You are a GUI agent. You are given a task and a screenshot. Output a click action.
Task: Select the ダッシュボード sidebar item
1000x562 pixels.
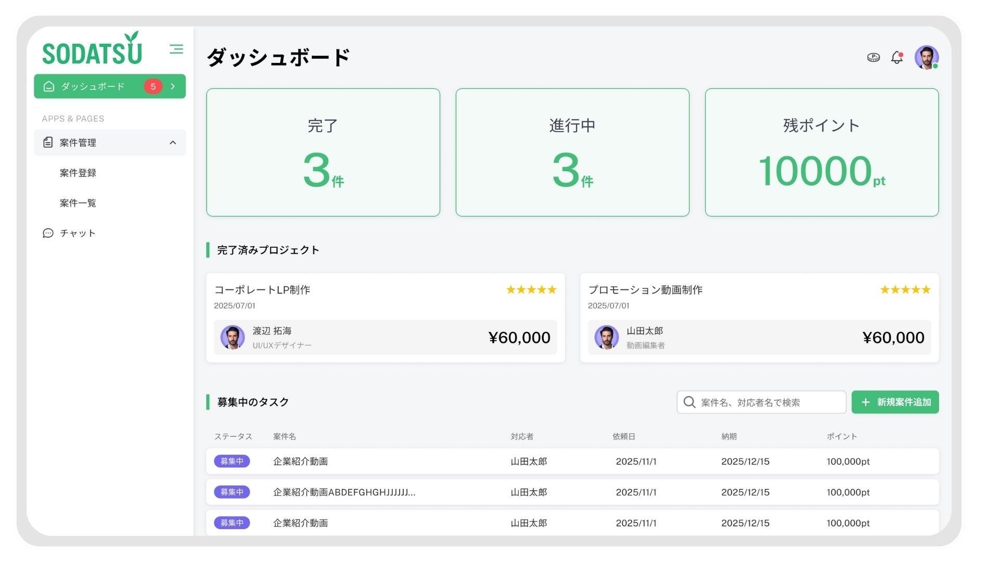click(x=93, y=86)
